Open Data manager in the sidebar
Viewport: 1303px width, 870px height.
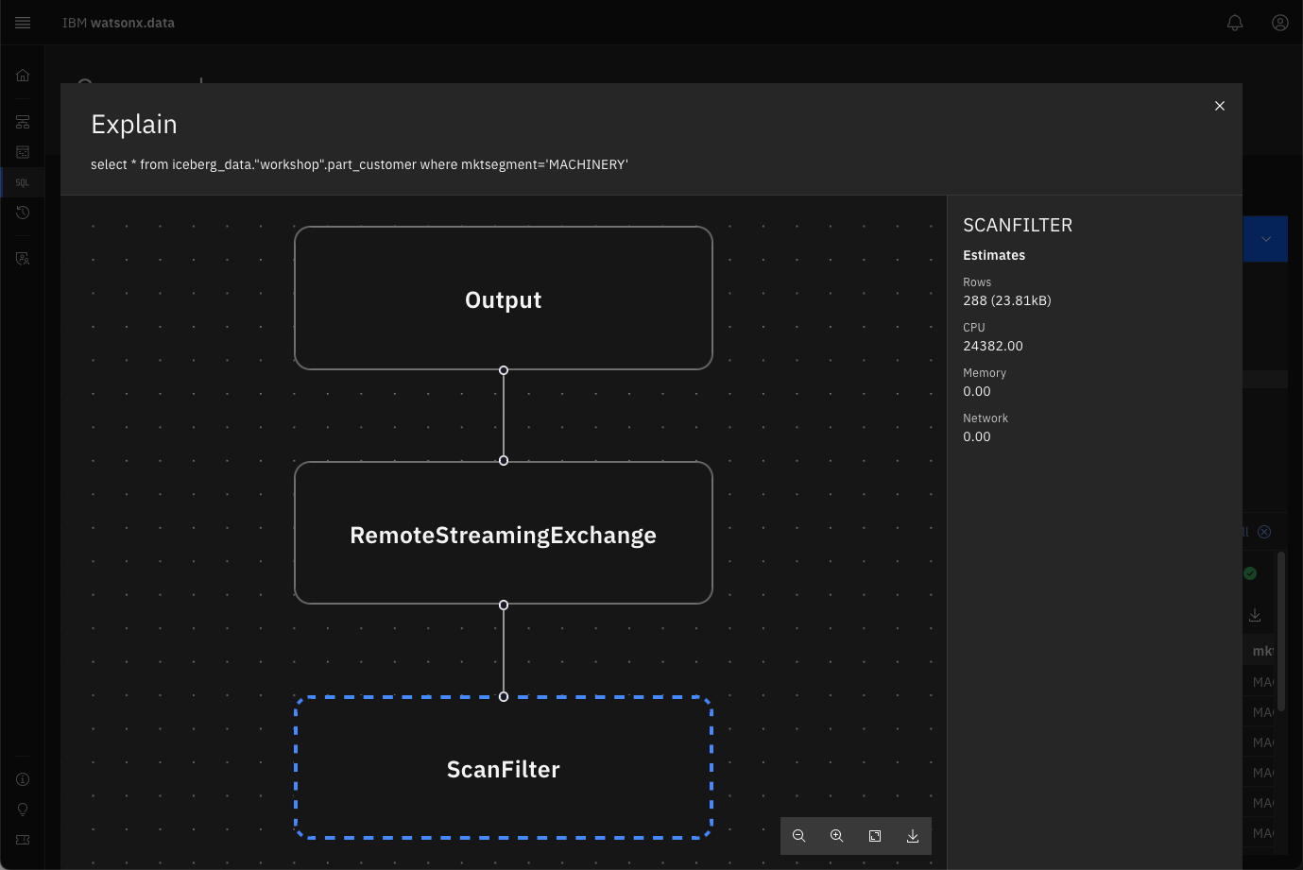point(23,152)
